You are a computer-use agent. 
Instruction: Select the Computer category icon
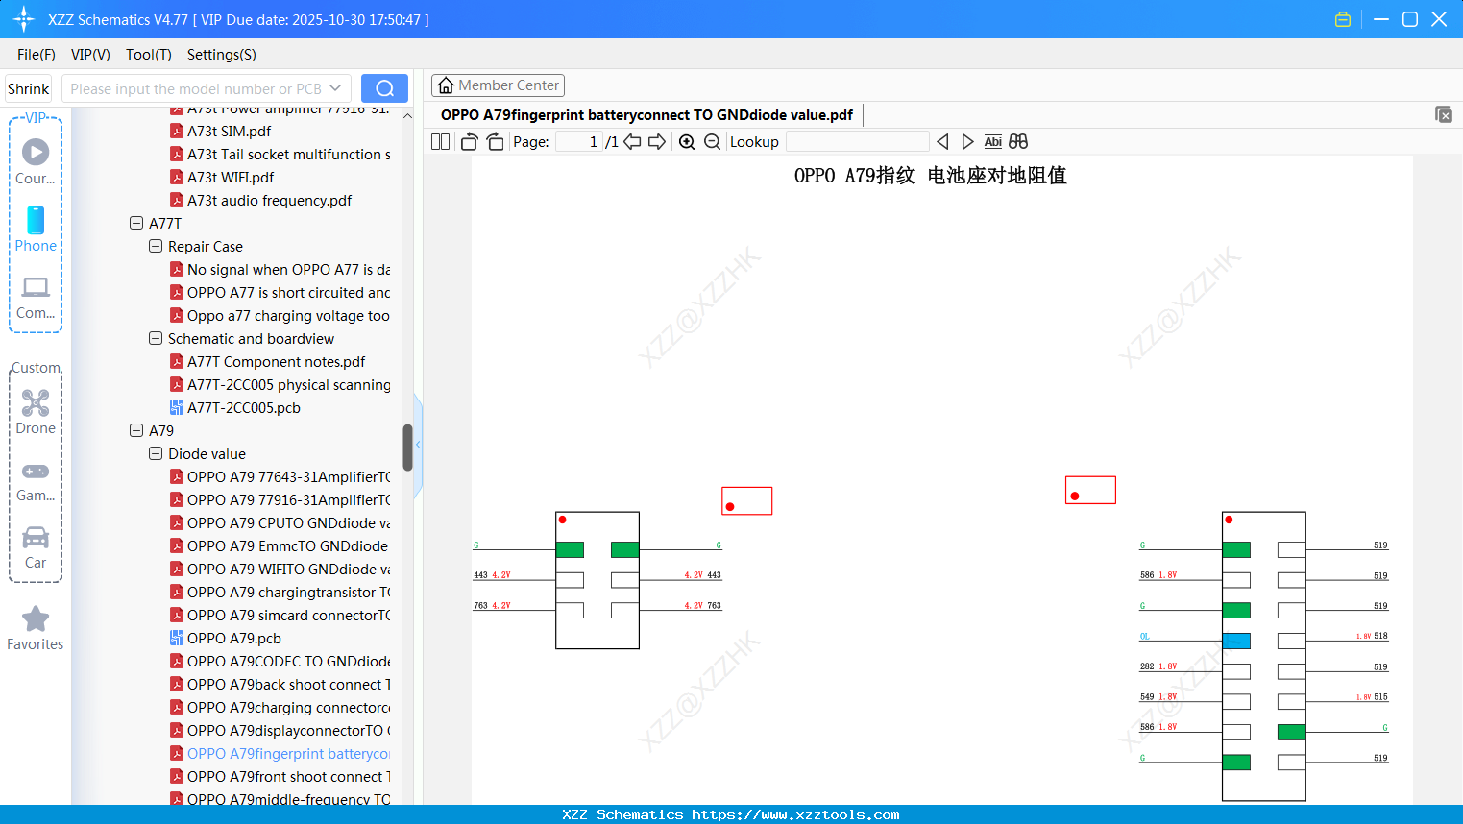click(x=36, y=297)
